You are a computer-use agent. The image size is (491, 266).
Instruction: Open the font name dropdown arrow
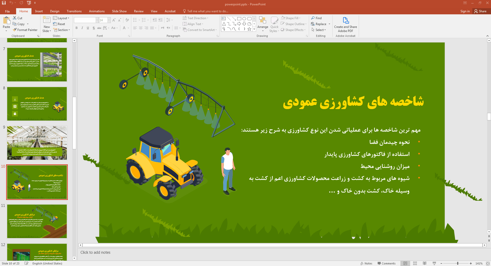(x=97, y=20)
